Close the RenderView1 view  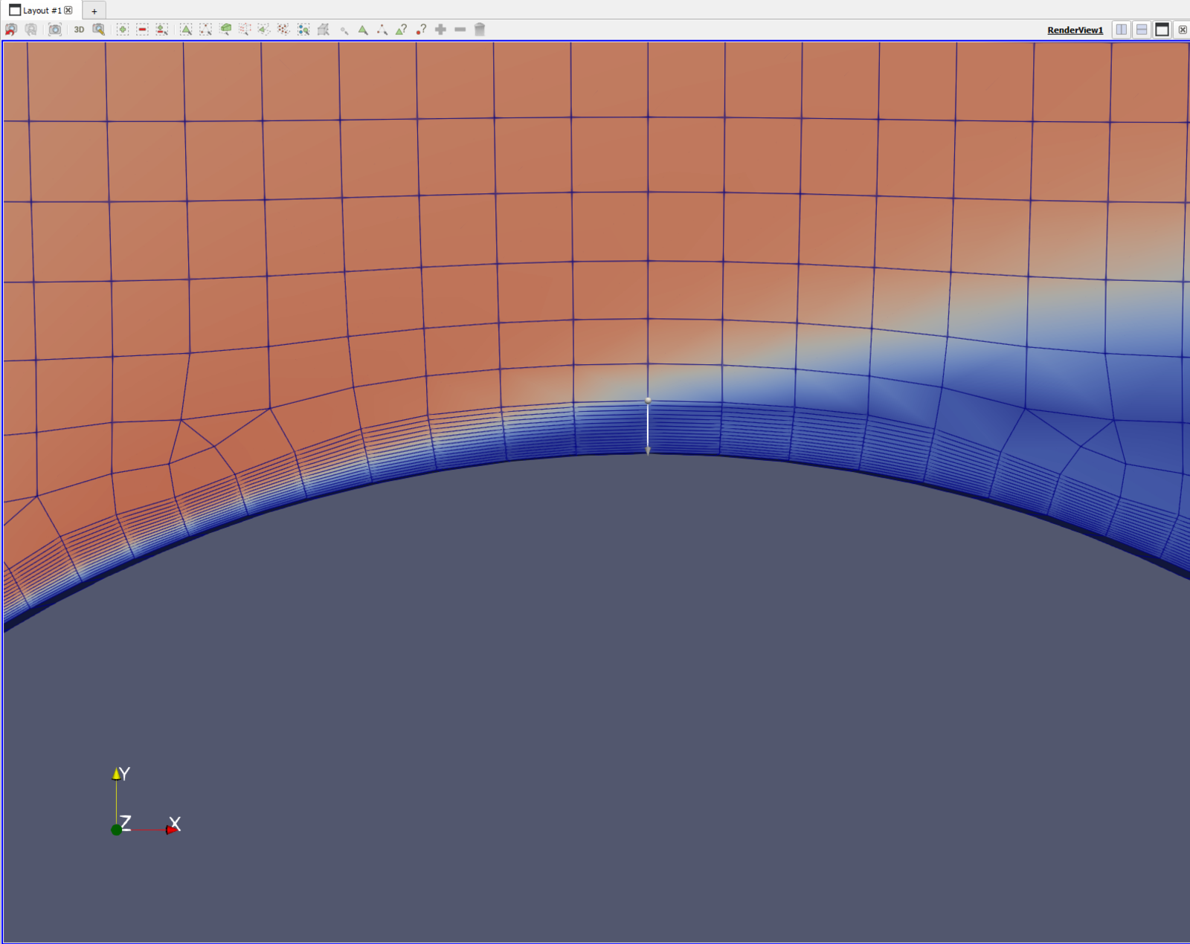pyautogui.click(x=1183, y=30)
